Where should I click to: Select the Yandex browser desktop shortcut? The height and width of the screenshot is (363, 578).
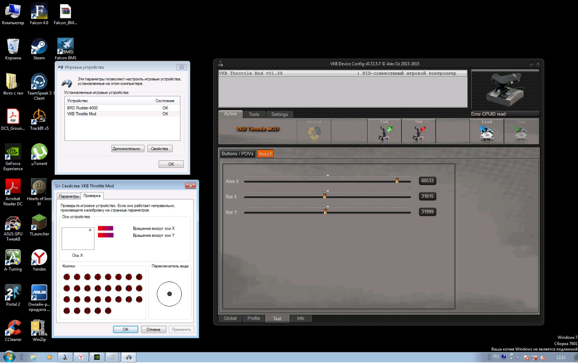coord(39,260)
